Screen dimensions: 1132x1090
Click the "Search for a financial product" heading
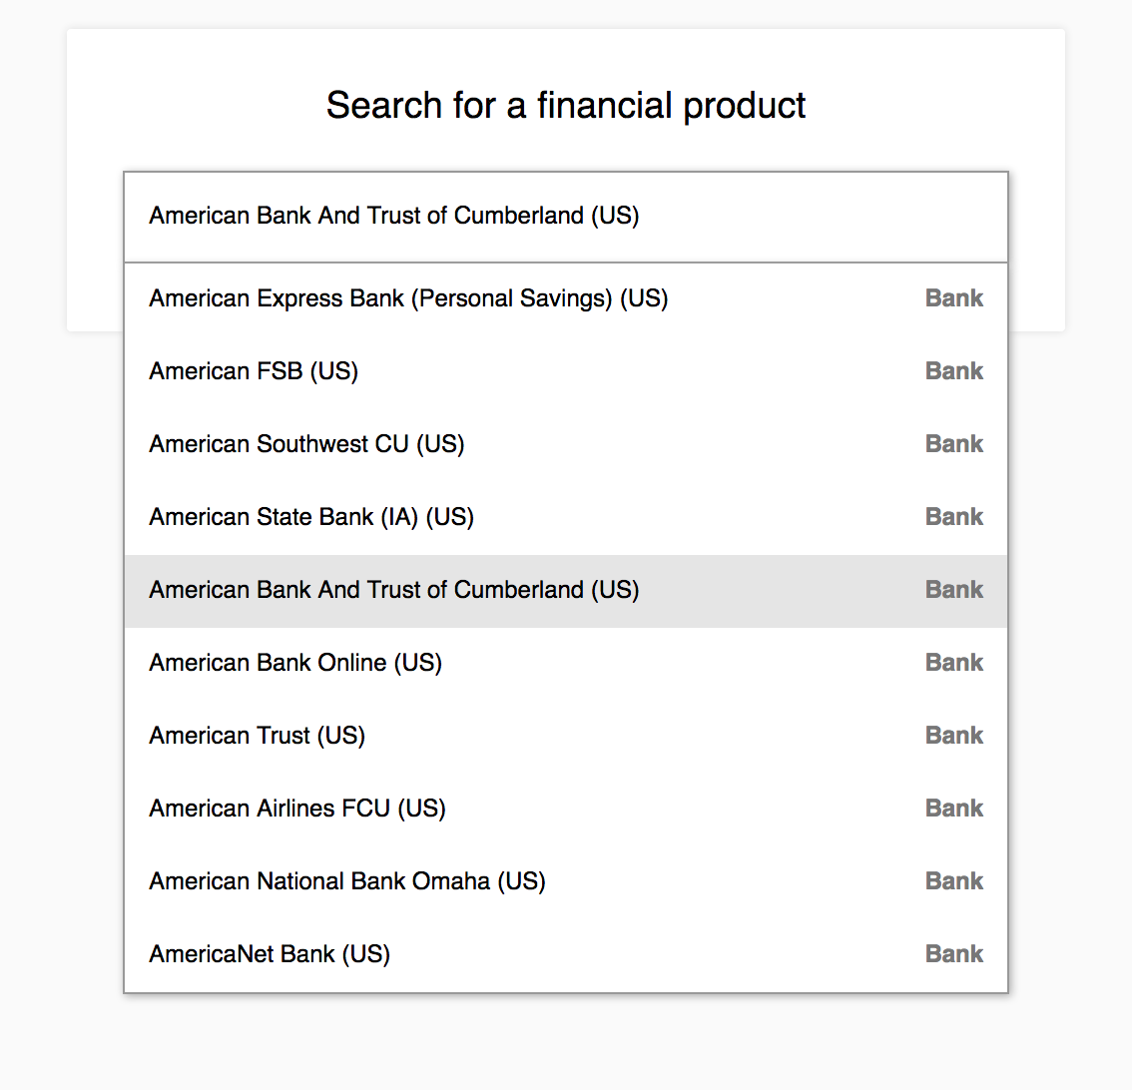pyautogui.click(x=566, y=105)
